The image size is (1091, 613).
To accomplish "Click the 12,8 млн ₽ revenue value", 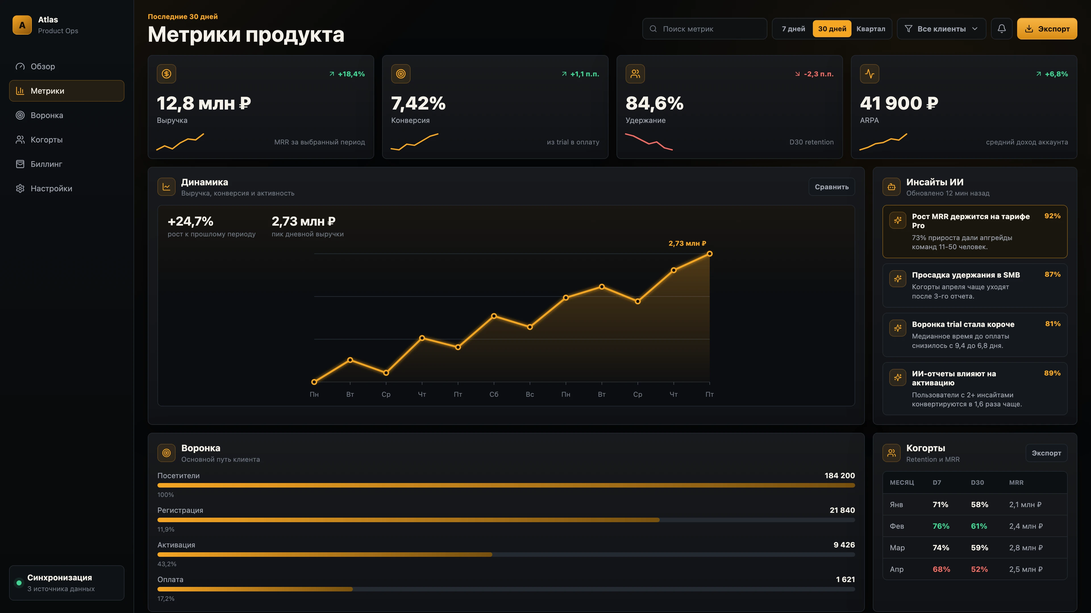I will [204, 103].
